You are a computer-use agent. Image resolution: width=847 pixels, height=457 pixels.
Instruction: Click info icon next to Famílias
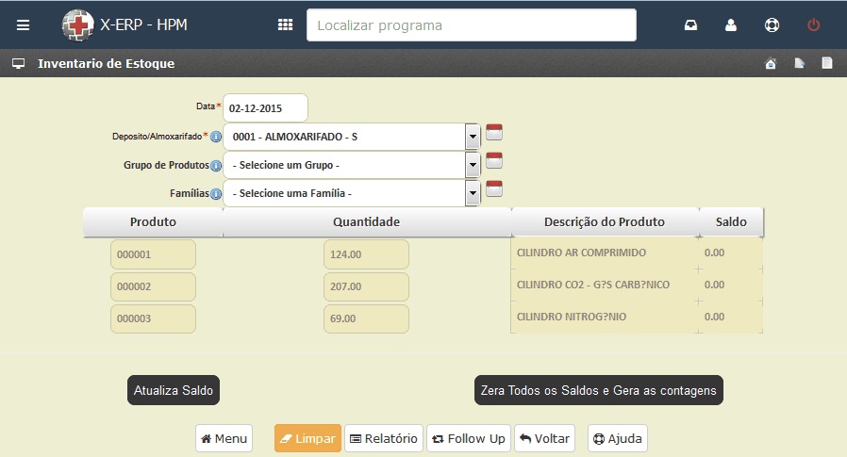point(216,194)
